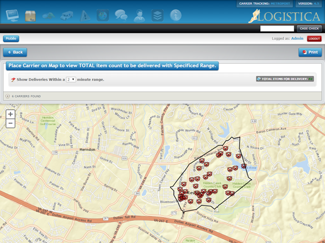Switch to Mobile view
The image size is (325, 243).
[x=11, y=39]
